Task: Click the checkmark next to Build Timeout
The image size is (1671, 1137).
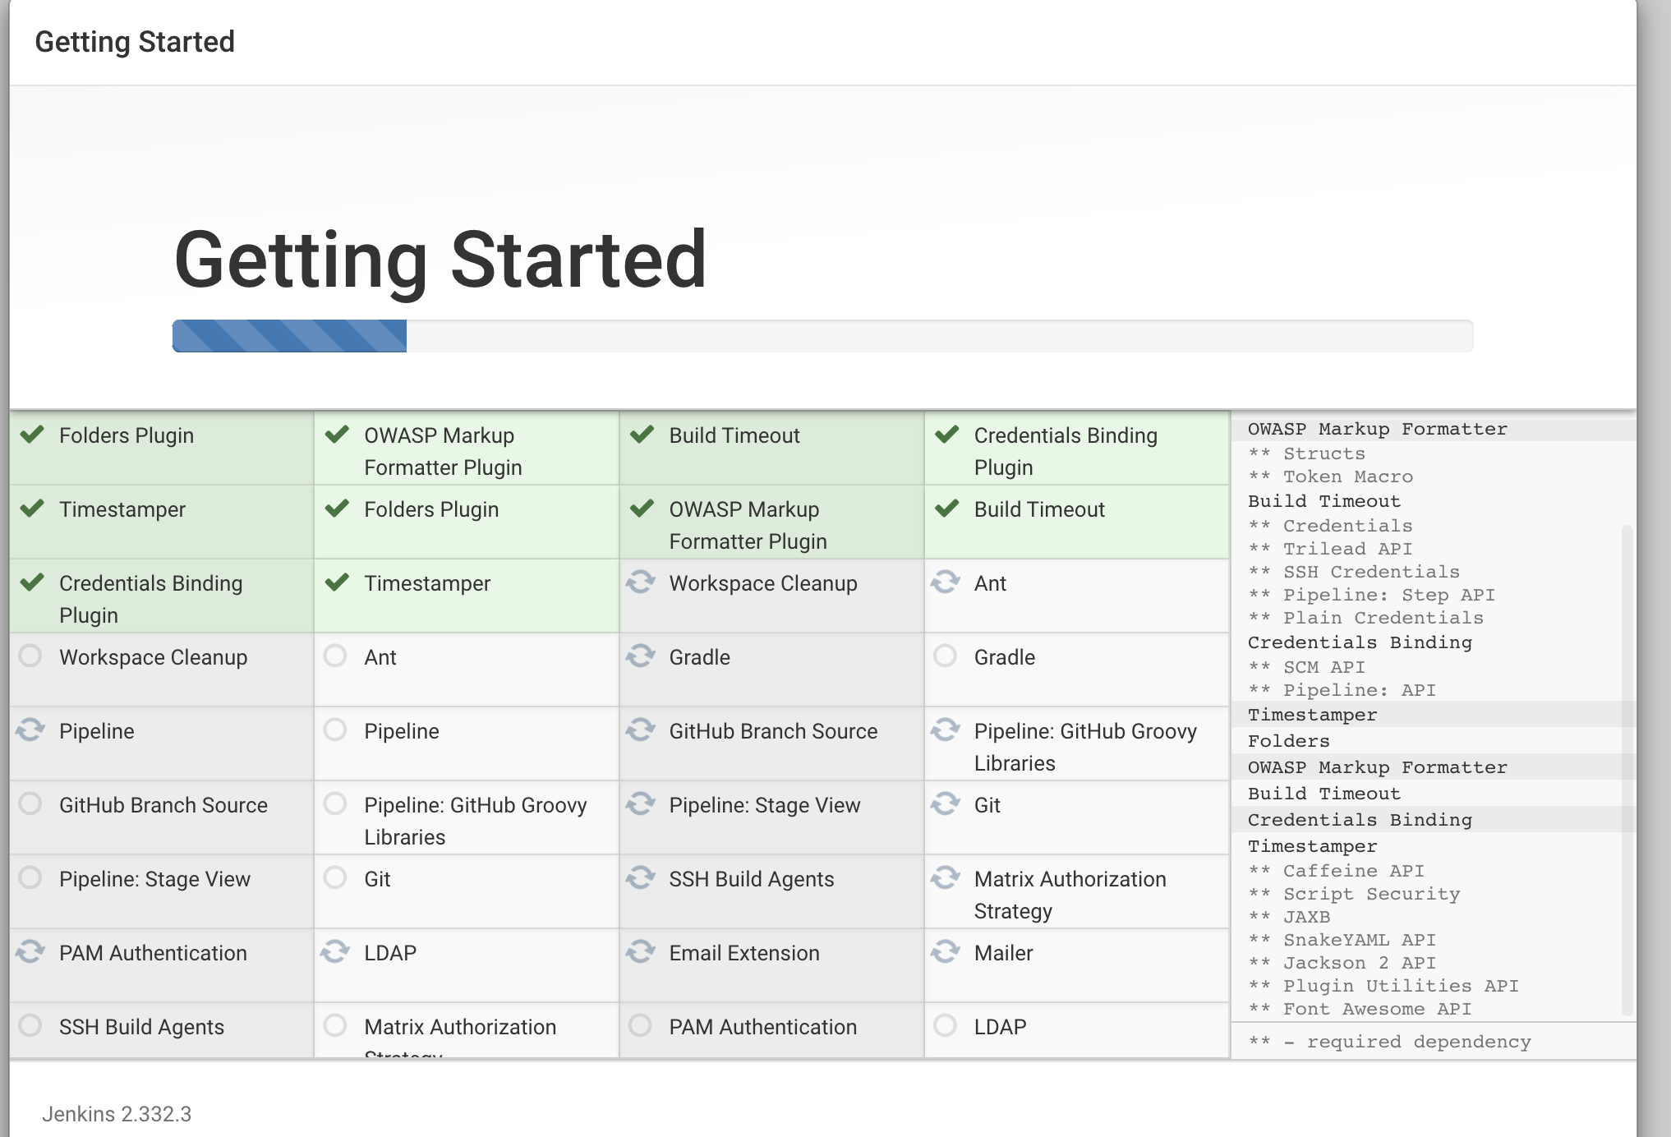Action: 642,435
